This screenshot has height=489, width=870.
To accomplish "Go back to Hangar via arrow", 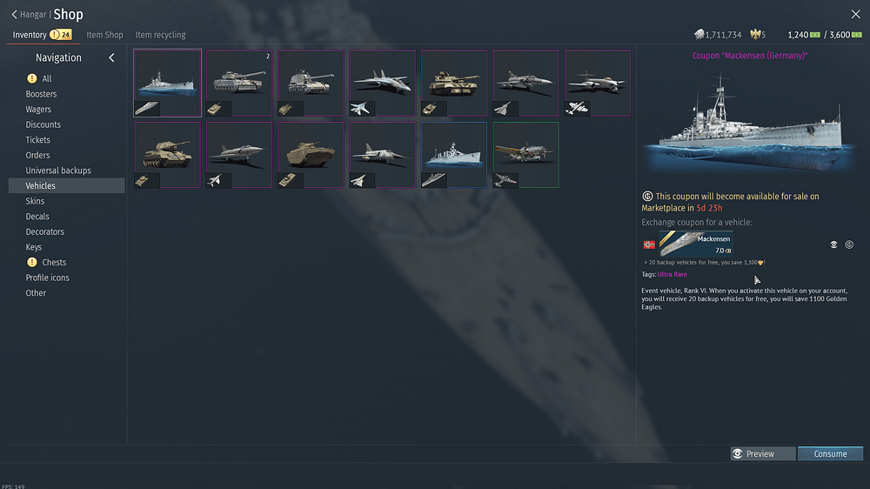I will click(15, 15).
